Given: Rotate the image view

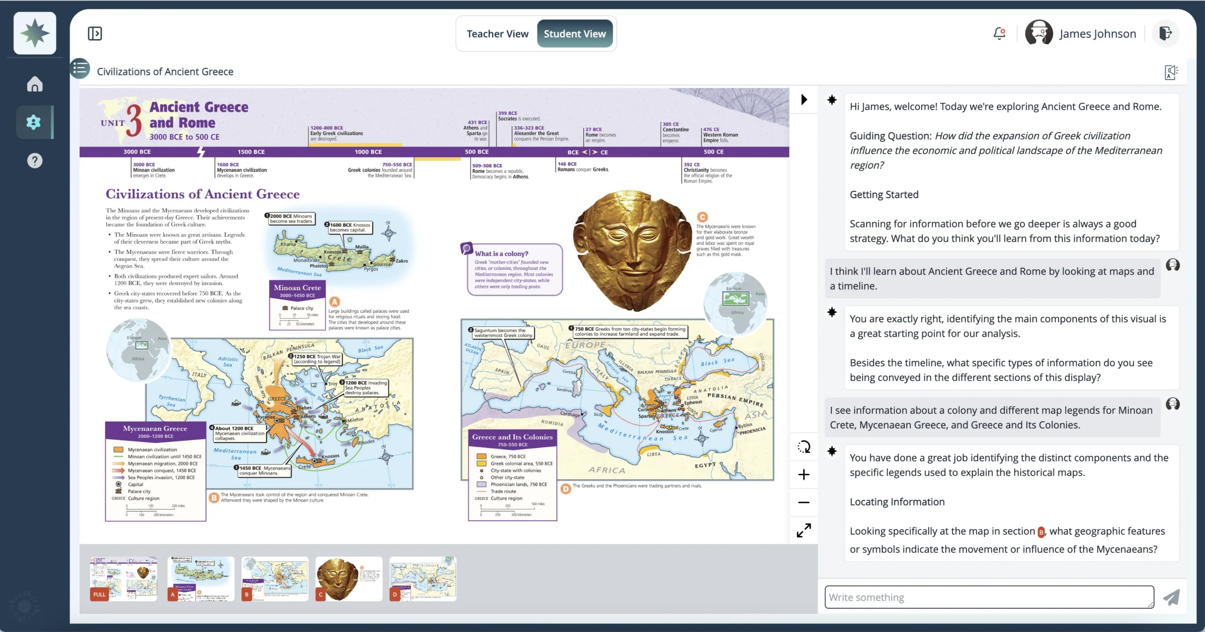Looking at the screenshot, I should [x=804, y=446].
